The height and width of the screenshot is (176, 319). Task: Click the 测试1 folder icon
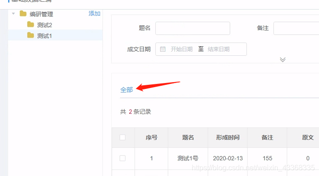(30, 35)
